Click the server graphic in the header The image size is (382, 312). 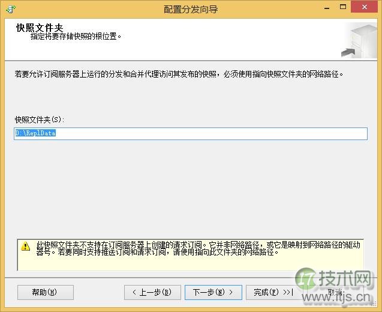point(359,40)
